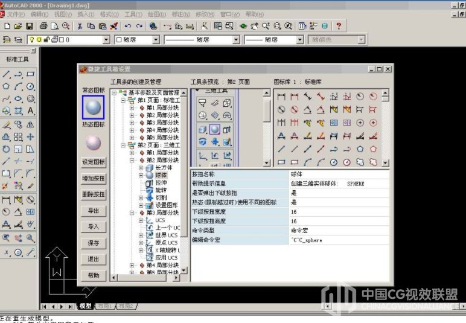Image resolution: width=466 pixels, height=323 pixels.
Task: Click the 保存 button in dialog
Action: (x=94, y=243)
